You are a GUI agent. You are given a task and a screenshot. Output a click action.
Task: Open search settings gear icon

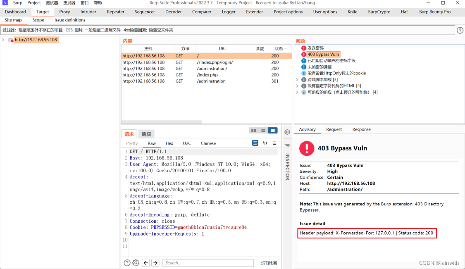click(136, 263)
